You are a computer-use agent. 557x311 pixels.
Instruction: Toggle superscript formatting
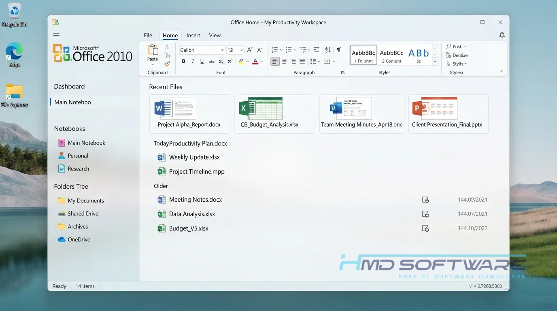(230, 62)
